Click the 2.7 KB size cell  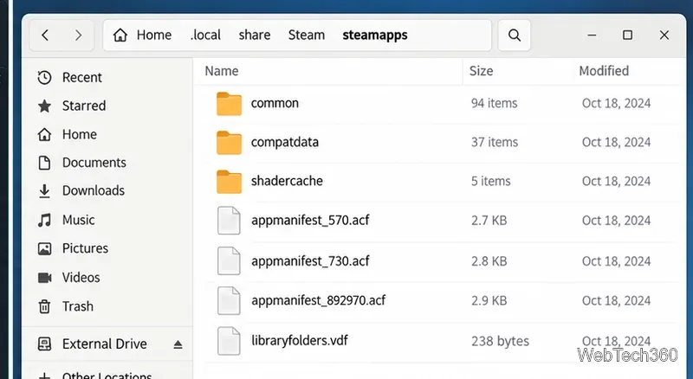(489, 220)
